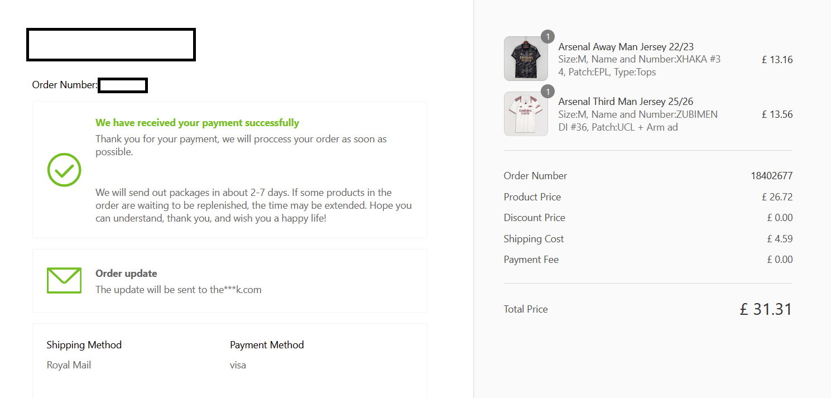Click the Royal Mail shipping method text
Screen dimensions: 831x398
point(69,365)
